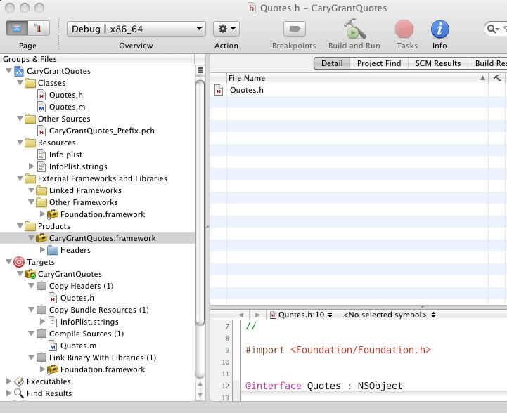507x413 pixels.
Task: Select Quotes.m under Compile Sources
Action: [78, 346]
